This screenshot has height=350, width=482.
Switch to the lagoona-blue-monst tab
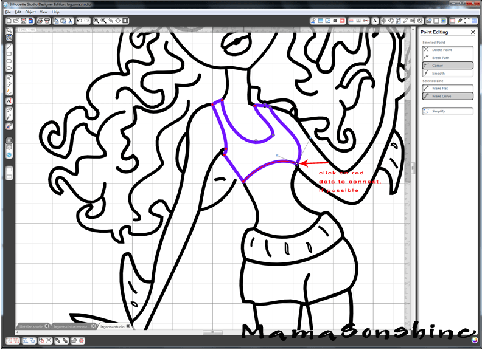(x=71, y=327)
